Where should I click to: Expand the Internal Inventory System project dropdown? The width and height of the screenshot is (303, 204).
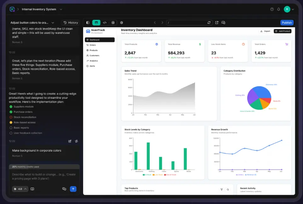(61, 9)
